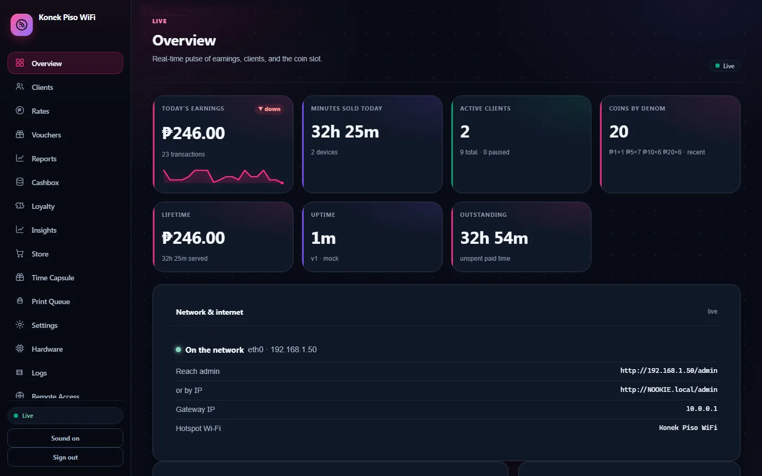Click the Today's Earnings sparkline chart
Screen dimensions: 762x476
(x=223, y=176)
